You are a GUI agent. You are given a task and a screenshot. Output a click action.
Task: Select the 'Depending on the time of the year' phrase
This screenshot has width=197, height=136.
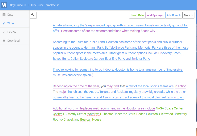(x=76, y=86)
